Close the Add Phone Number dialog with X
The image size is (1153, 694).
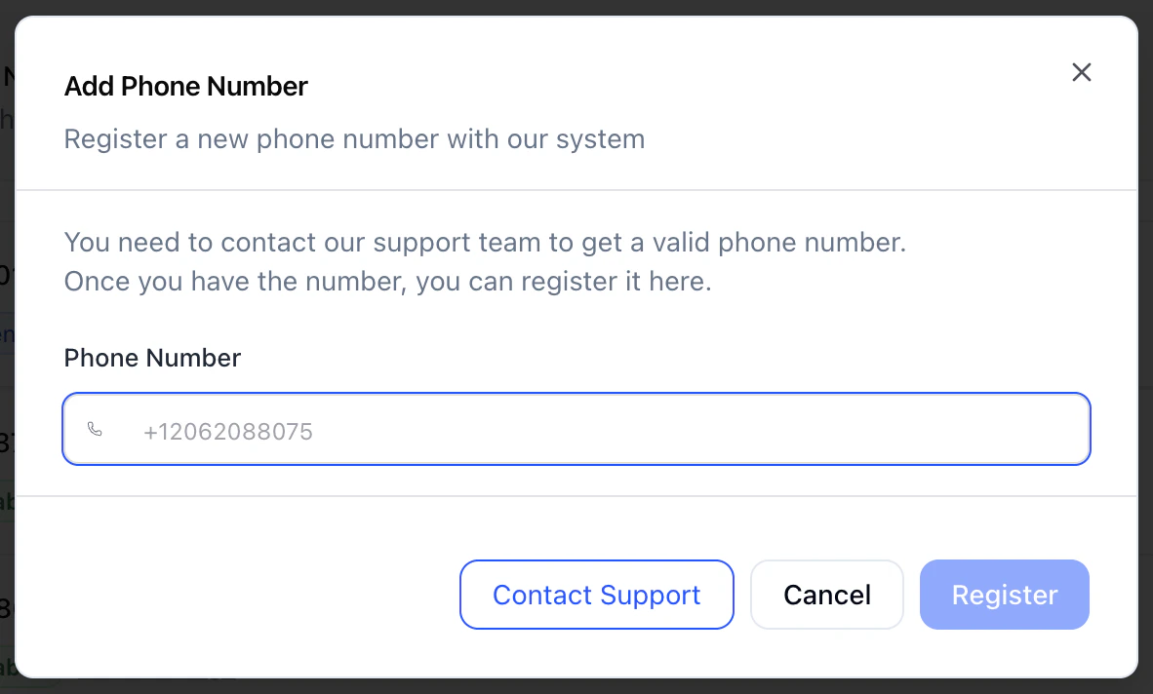pyautogui.click(x=1081, y=72)
